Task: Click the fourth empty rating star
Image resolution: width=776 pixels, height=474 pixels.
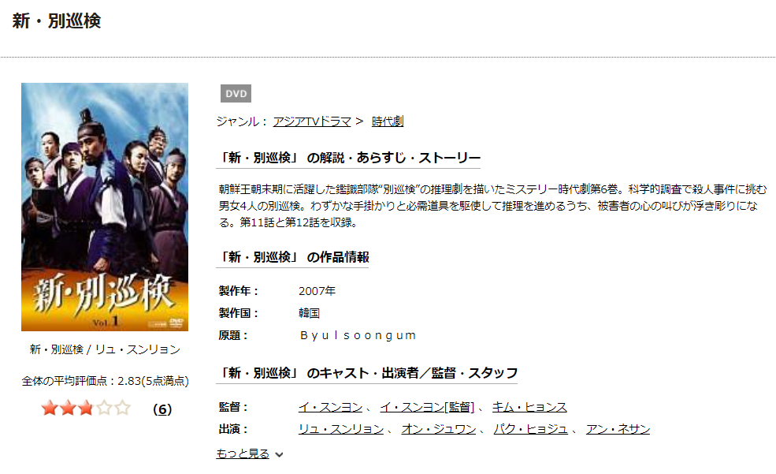Action: 104,408
